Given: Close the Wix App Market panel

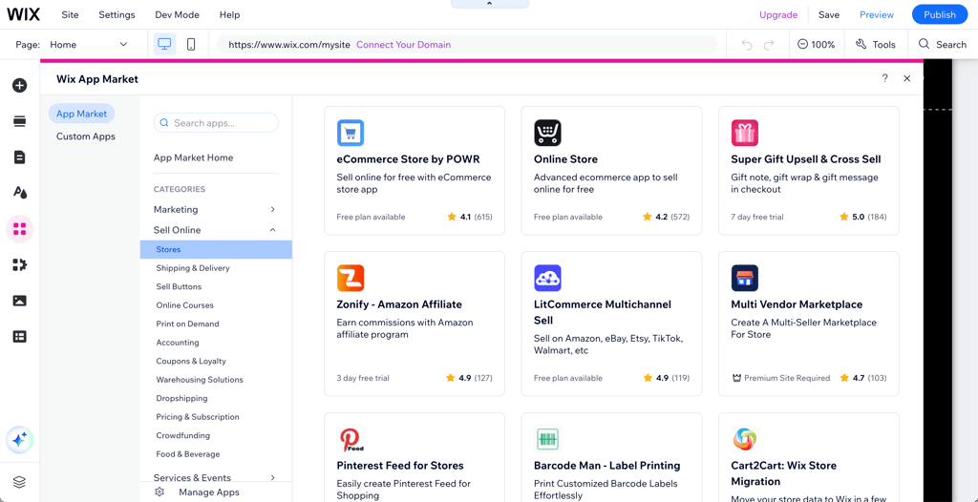Looking at the screenshot, I should [907, 78].
